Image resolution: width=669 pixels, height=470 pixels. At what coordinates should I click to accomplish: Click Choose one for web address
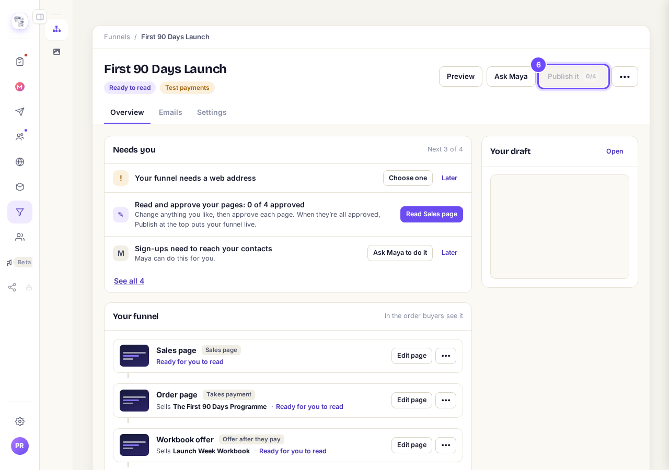tap(408, 178)
